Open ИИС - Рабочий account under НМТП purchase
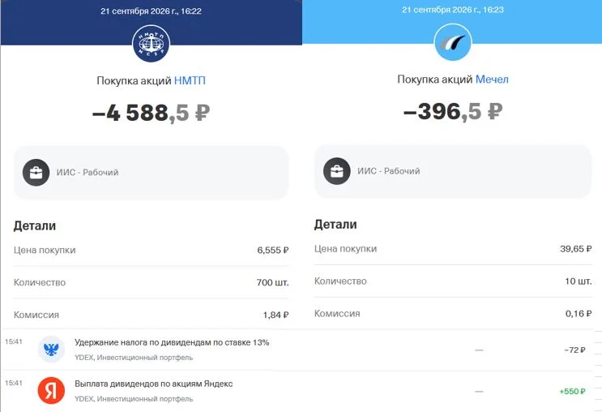The image size is (602, 412). click(x=151, y=173)
